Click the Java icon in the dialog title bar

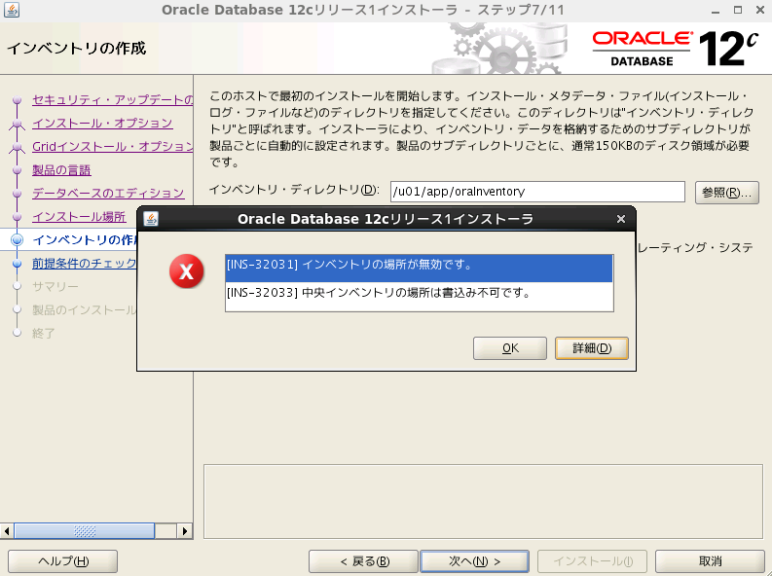pos(151,219)
